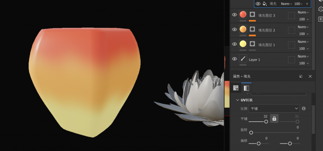Open Norm blending mode of 填充图层 1
Viewport: 323px width, 151px height.
click(x=303, y=42)
